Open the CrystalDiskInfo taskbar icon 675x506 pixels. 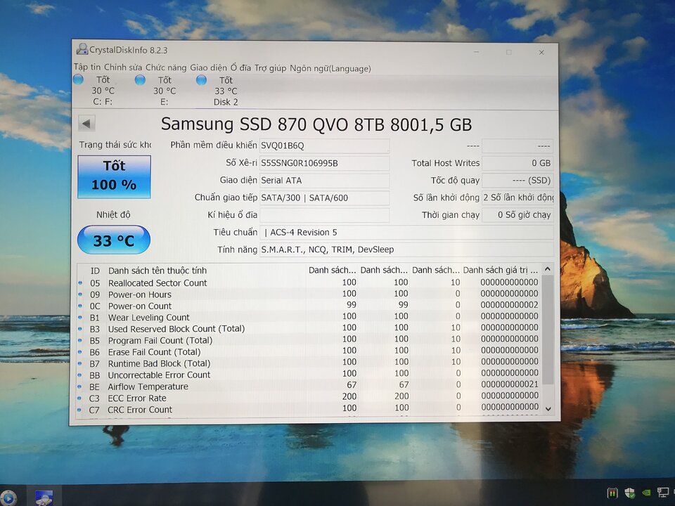(44, 498)
